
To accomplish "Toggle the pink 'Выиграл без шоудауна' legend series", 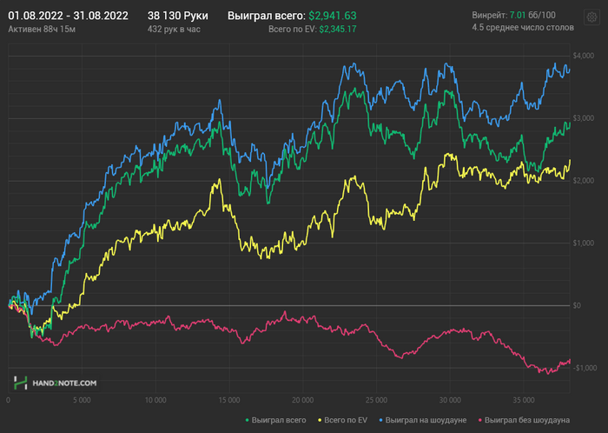I will click(525, 420).
